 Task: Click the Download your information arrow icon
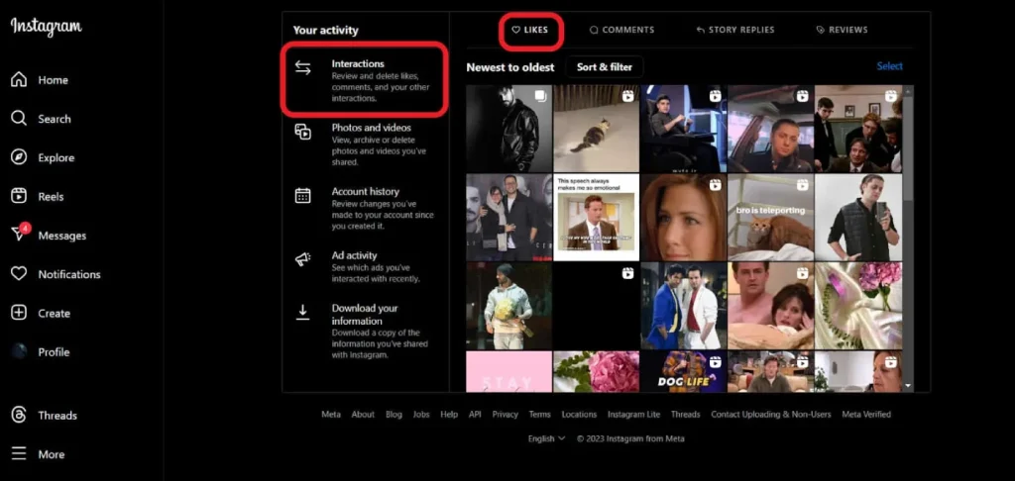pos(303,313)
